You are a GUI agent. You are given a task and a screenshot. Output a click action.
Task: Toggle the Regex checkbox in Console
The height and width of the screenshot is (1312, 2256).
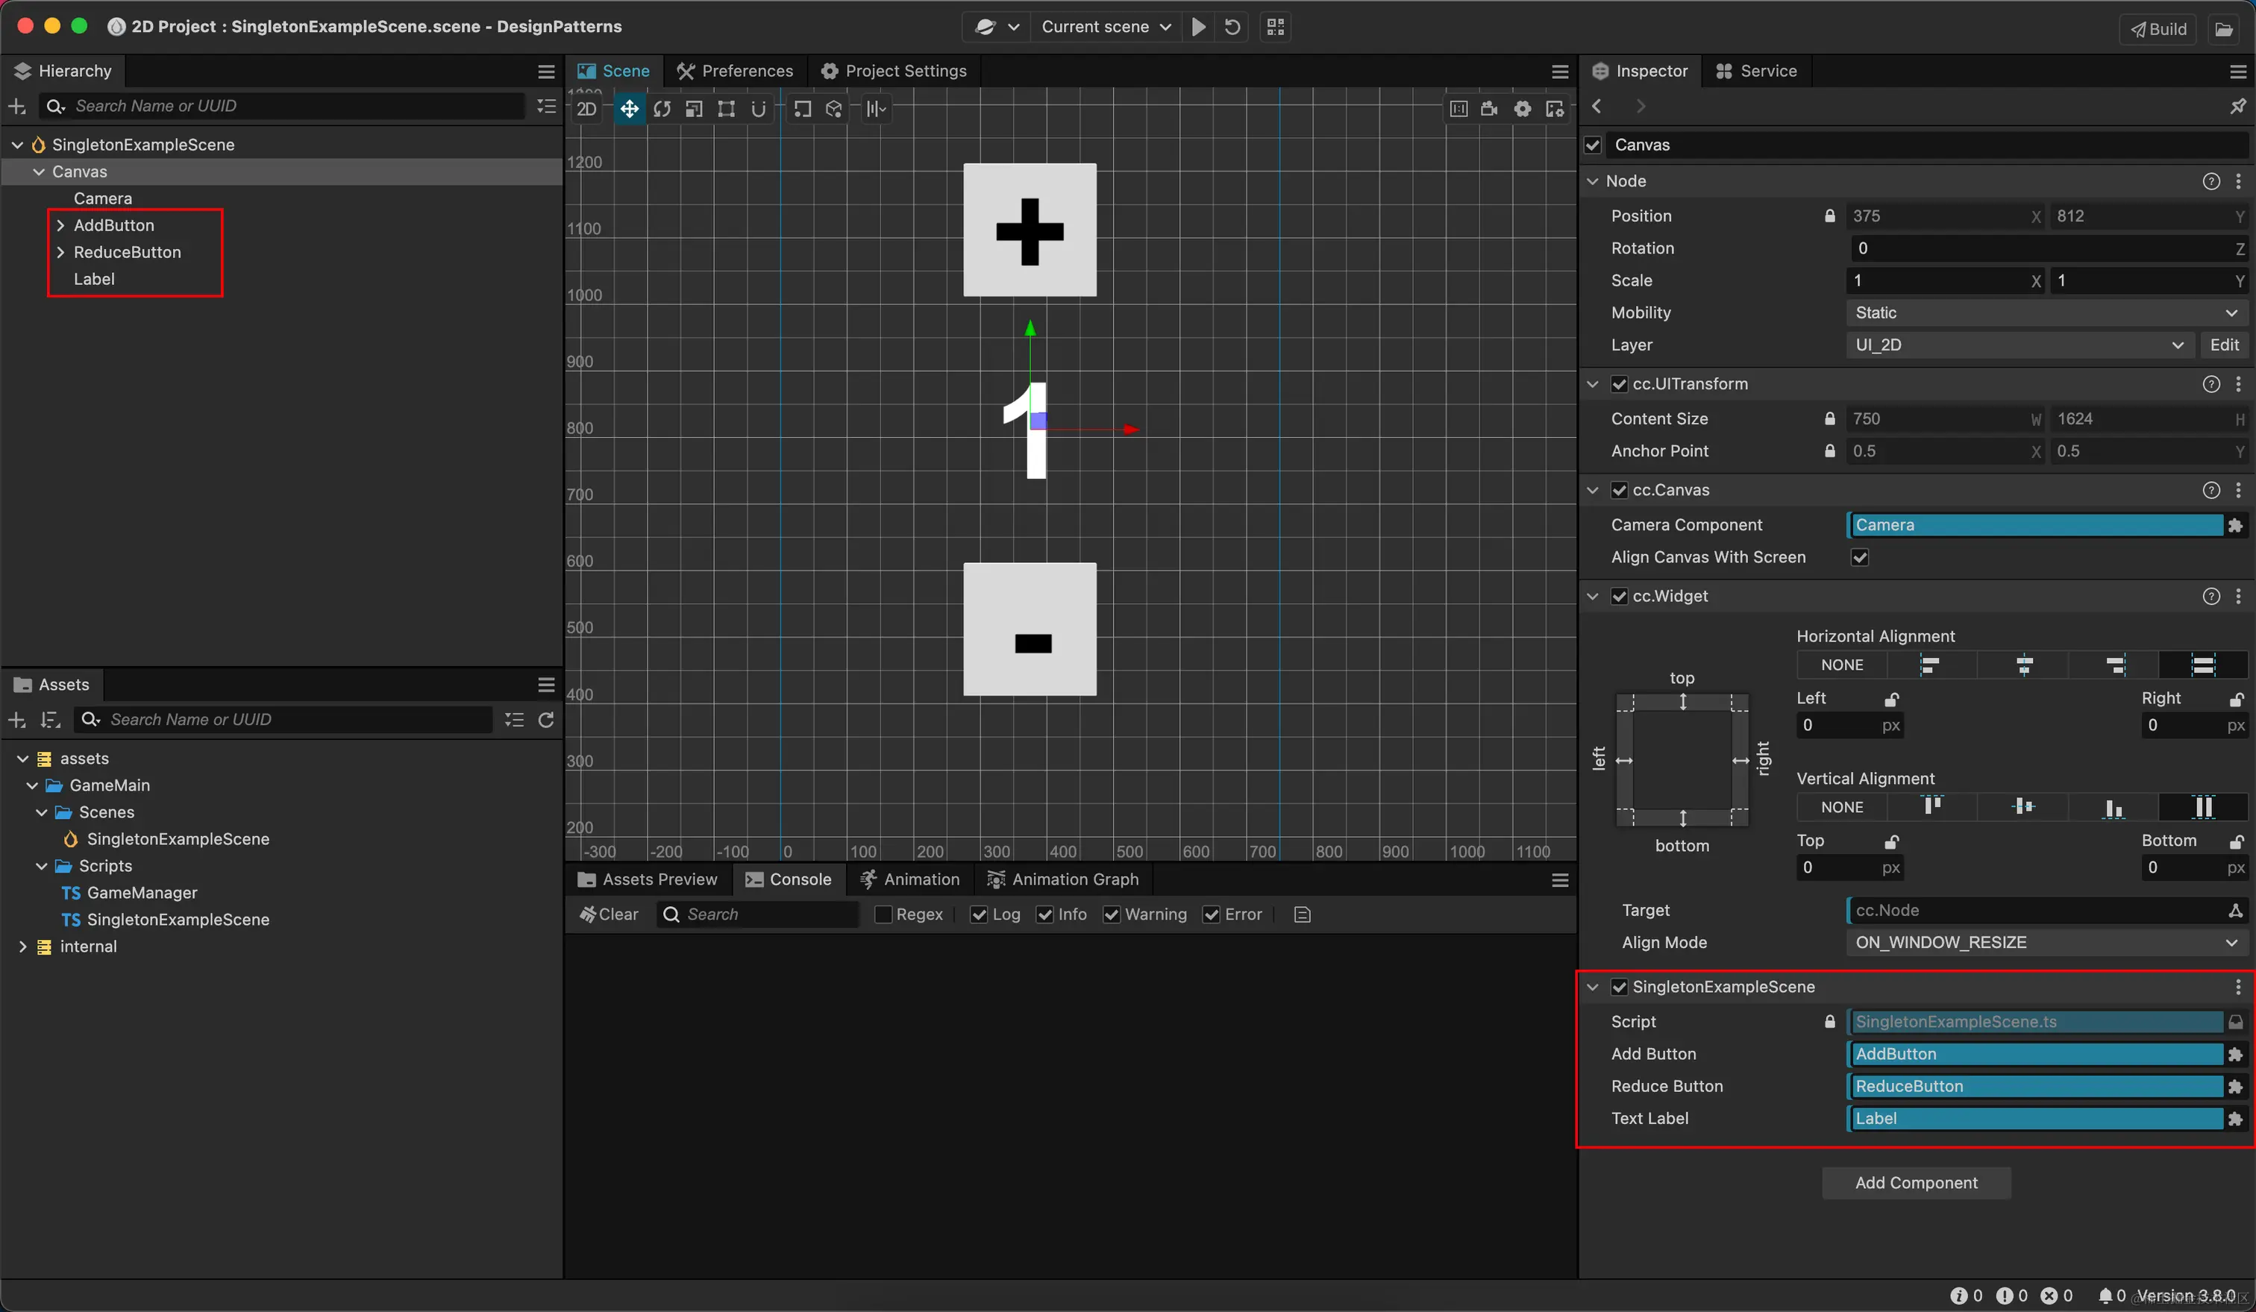[883, 914]
